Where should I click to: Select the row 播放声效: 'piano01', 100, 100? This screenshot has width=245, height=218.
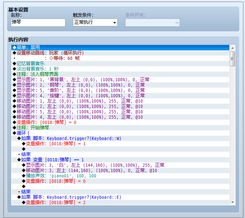coord(120,176)
